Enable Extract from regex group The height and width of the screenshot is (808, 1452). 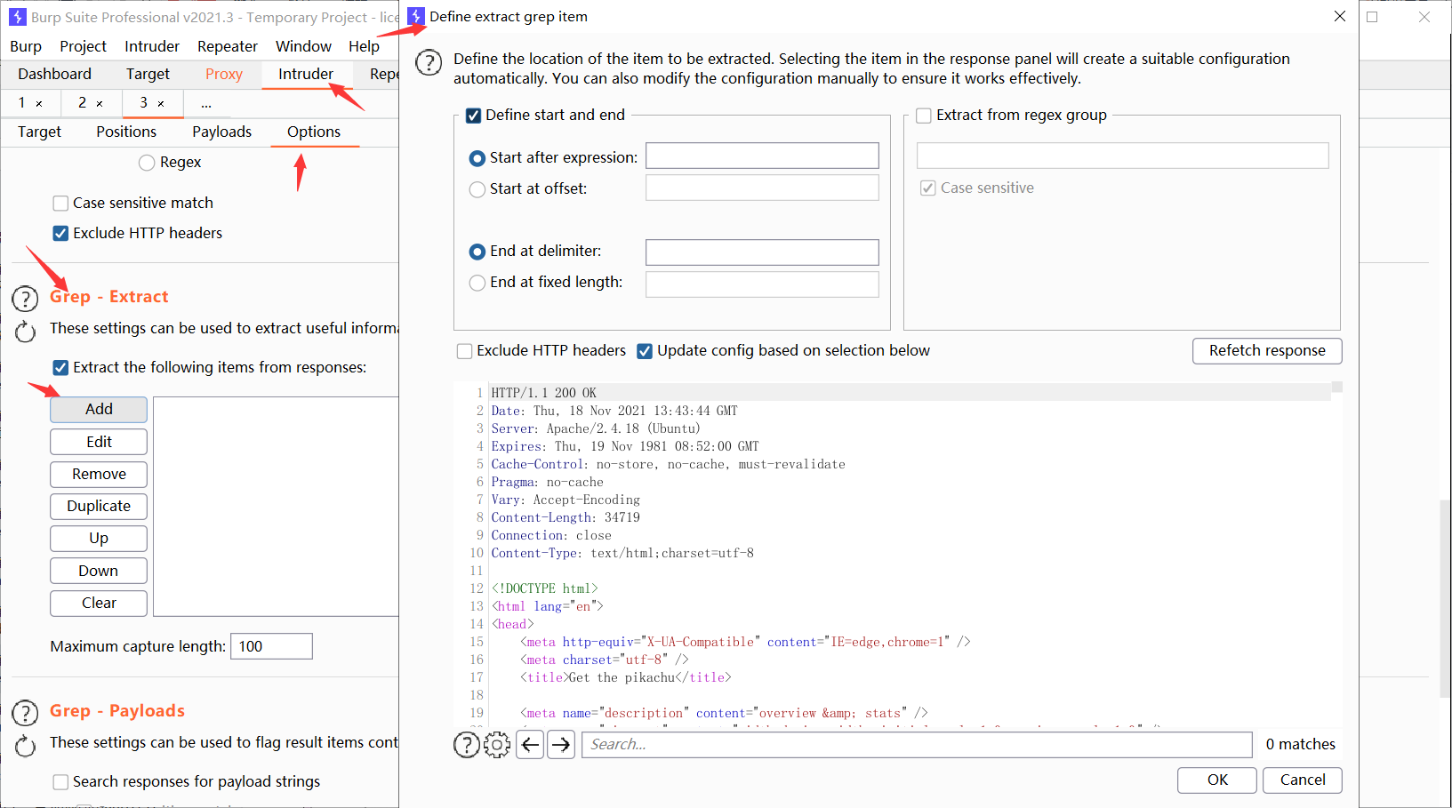[924, 116]
